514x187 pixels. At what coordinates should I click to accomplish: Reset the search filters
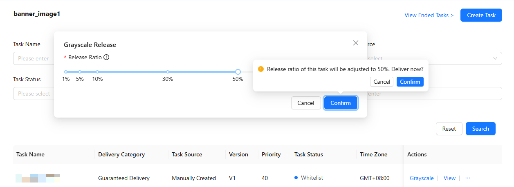click(x=449, y=129)
